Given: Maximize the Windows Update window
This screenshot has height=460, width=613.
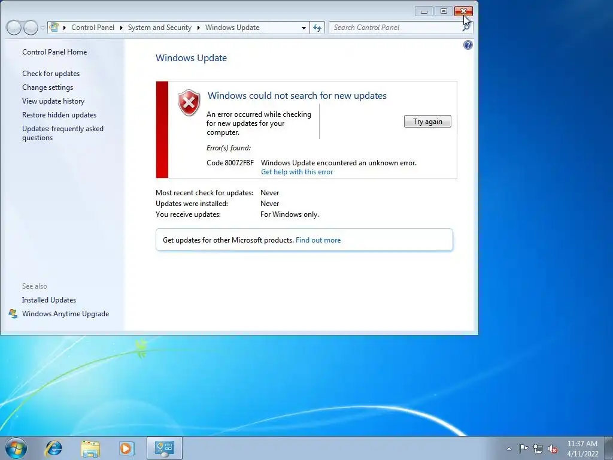Looking at the screenshot, I should coord(444,11).
